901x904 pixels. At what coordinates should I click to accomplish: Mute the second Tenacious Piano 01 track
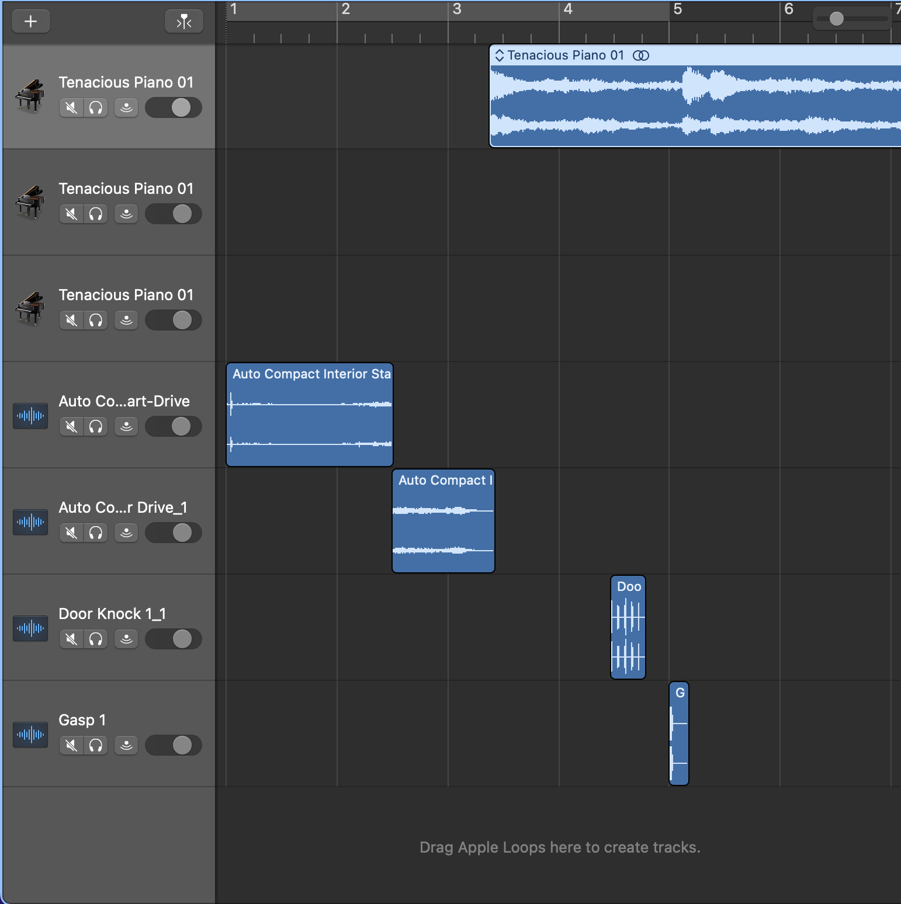71,214
